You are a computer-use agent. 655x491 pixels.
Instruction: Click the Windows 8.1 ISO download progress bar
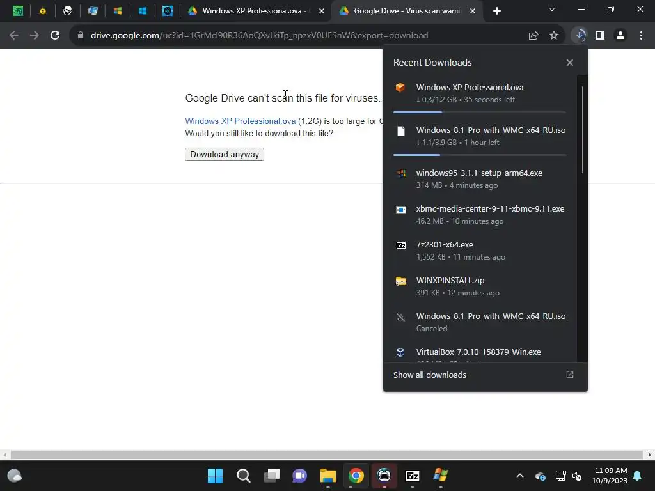click(x=480, y=155)
